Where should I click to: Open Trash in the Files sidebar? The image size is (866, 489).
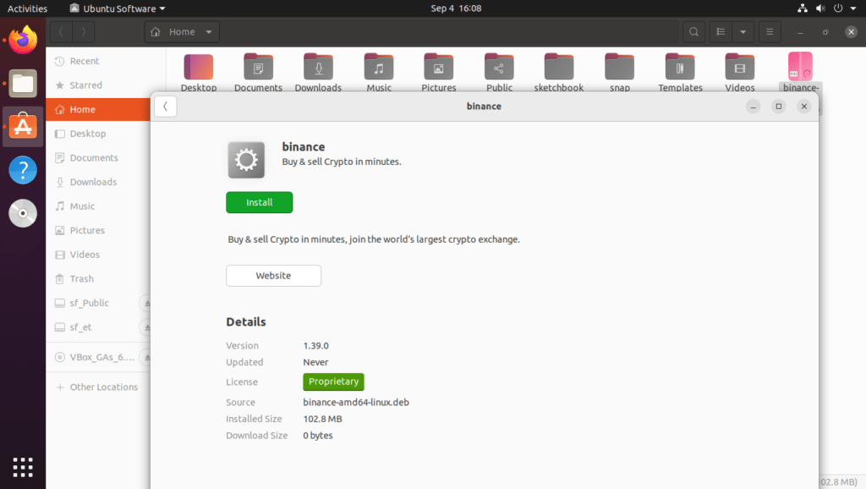pyautogui.click(x=98, y=279)
